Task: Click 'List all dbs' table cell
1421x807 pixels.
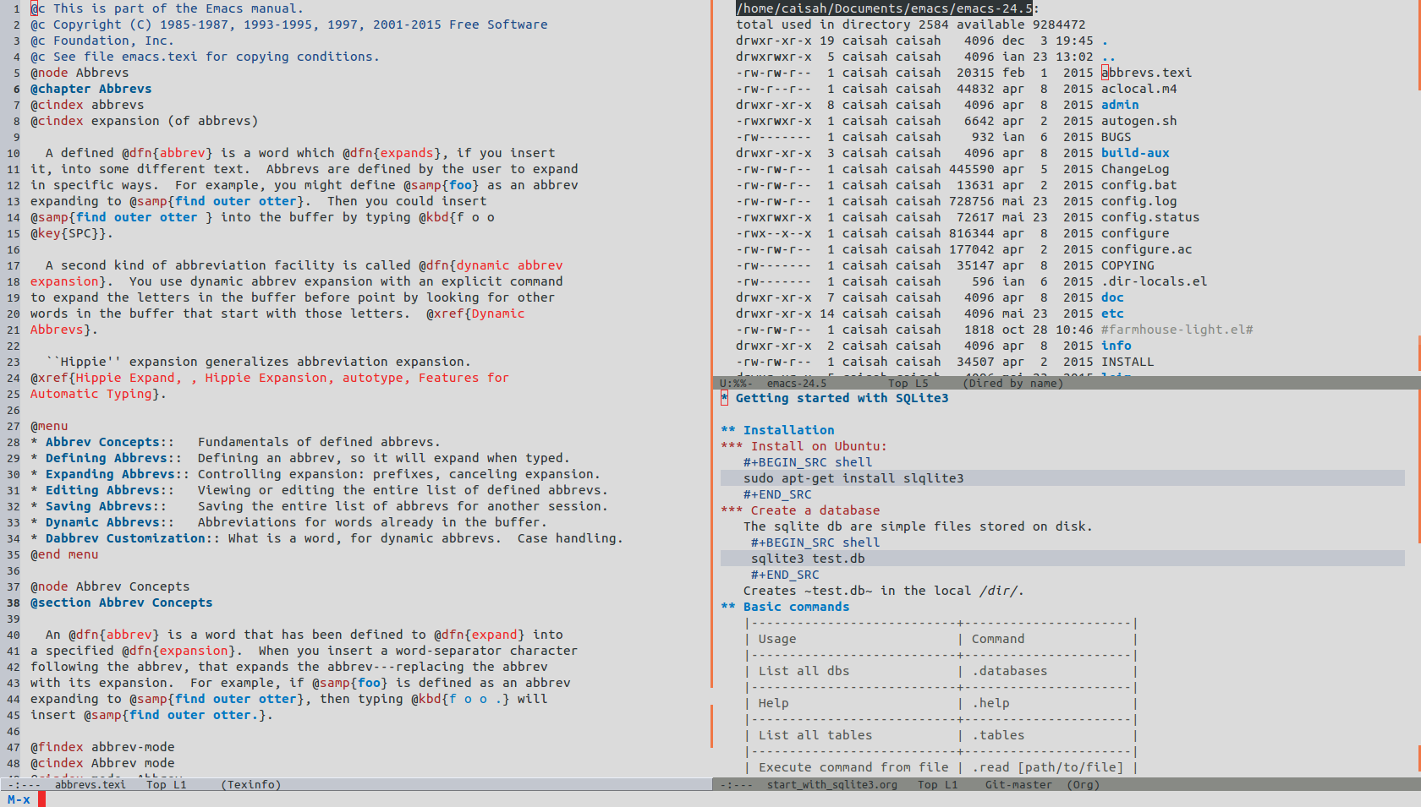Action: (x=804, y=671)
